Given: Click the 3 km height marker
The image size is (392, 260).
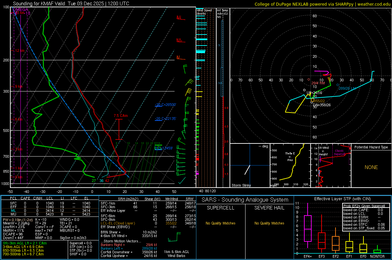Looking at the screenshot, I should [x=19, y=149].
